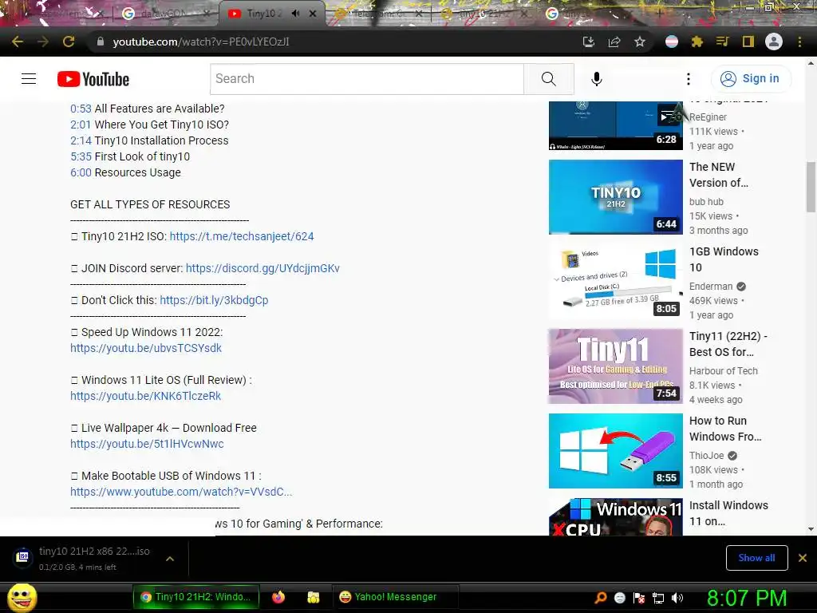Expand the download item chevron menu

coord(169,559)
